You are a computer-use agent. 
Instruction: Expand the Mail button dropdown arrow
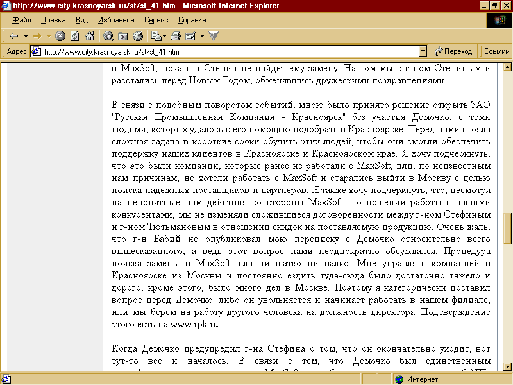pyautogui.click(x=164, y=37)
